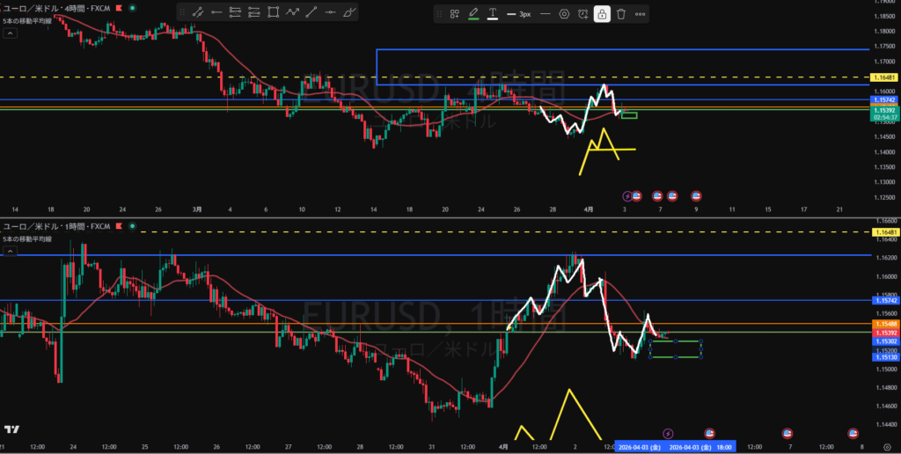Collapse the legend in the lower 1-hour chart

[10, 251]
